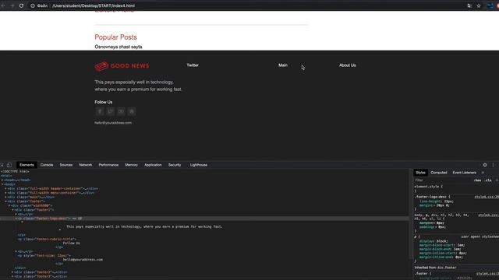499x280 pixels.
Task: Open the YouTube social icon under Follow Us
Action: coord(121,111)
